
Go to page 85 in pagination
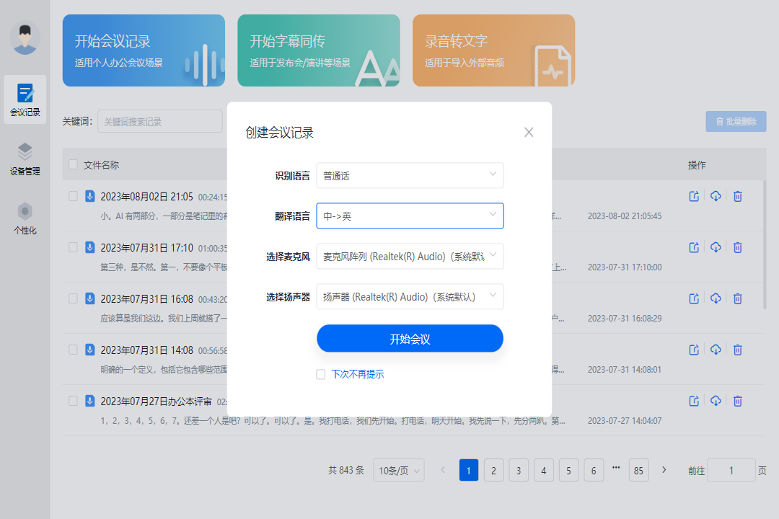tap(638, 470)
